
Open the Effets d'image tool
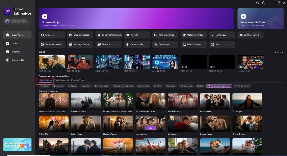tap(194, 44)
